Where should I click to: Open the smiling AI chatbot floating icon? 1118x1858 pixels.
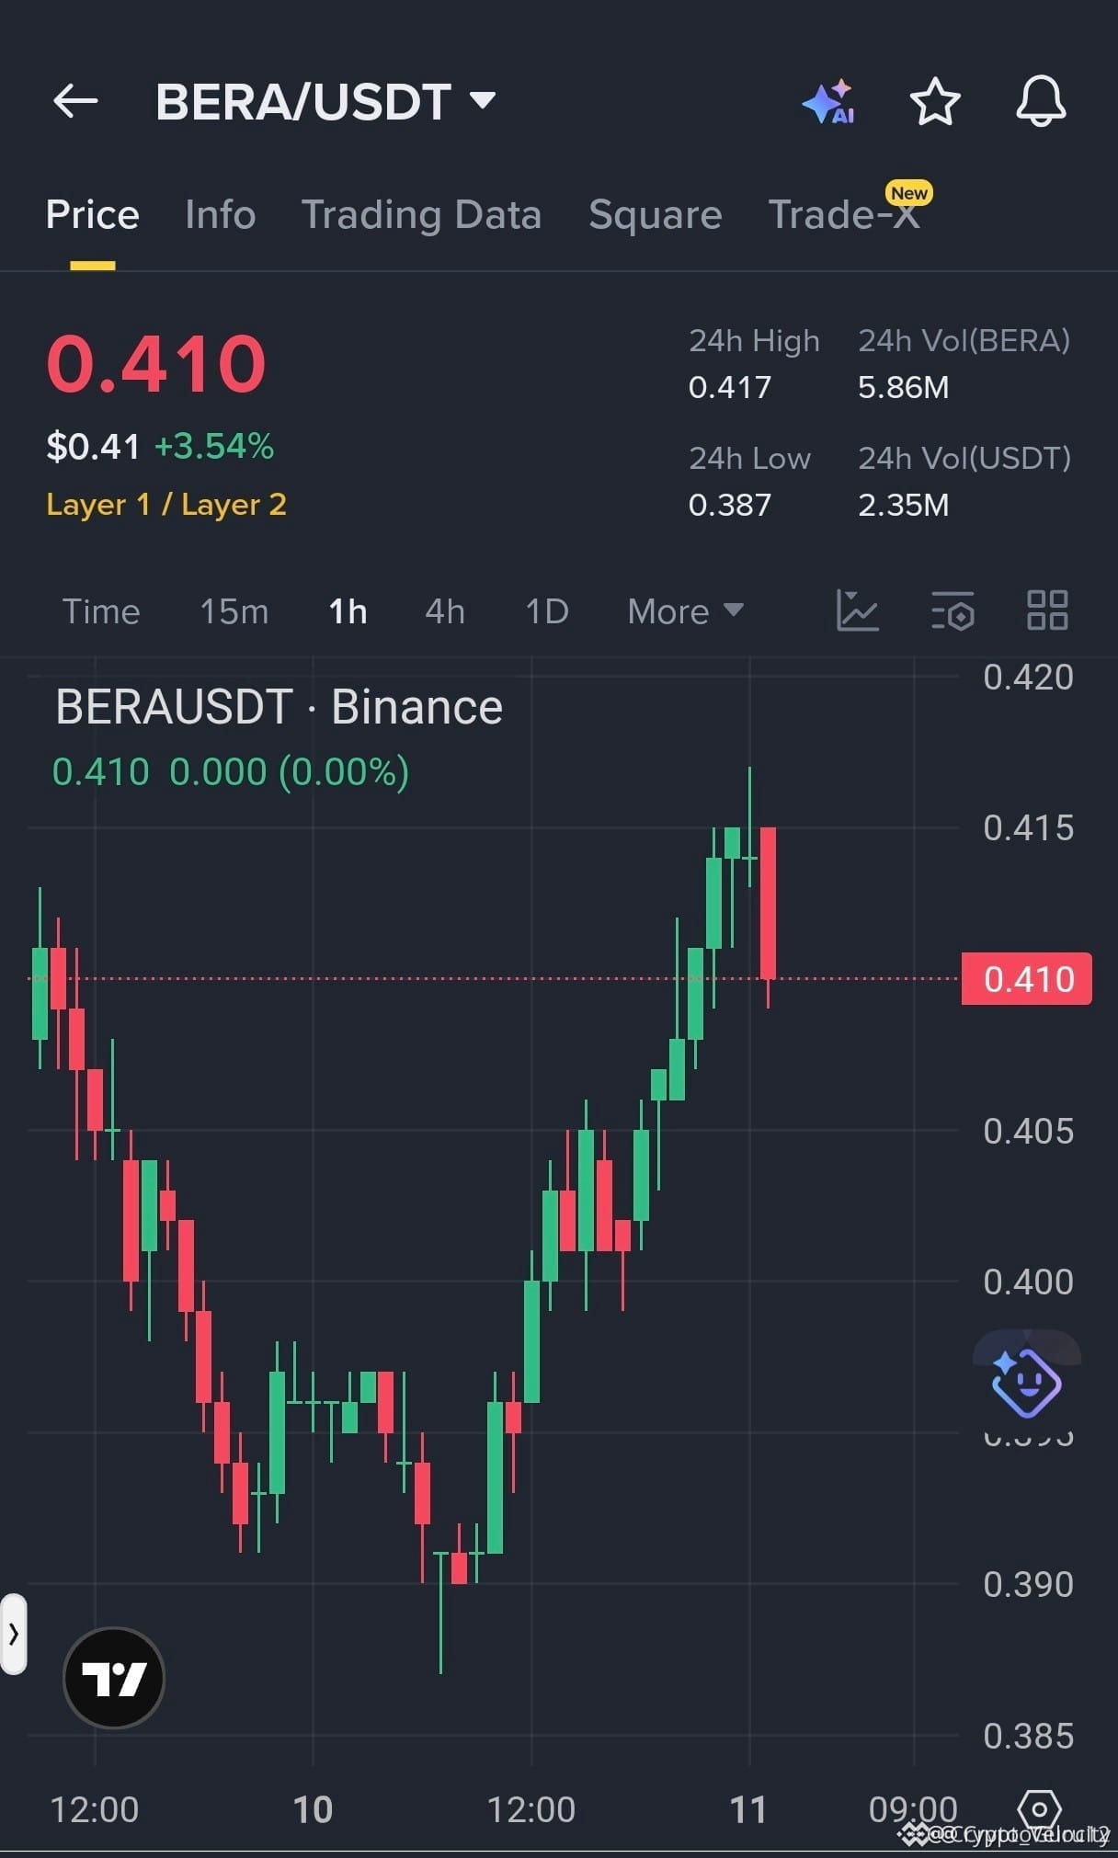tap(1027, 1382)
